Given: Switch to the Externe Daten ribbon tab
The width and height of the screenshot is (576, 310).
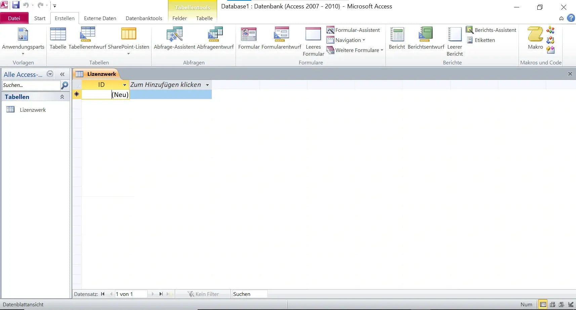Looking at the screenshot, I should (99, 18).
